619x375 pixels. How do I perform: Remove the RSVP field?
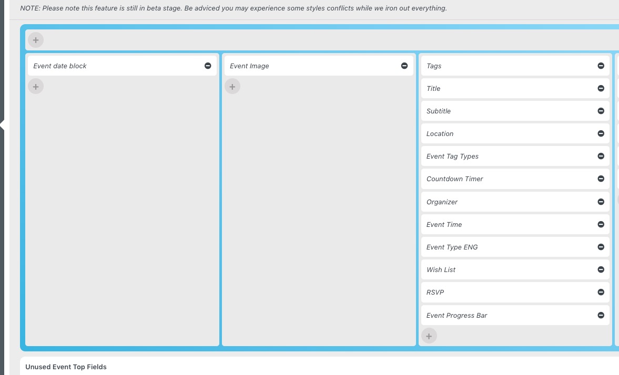coord(601,292)
